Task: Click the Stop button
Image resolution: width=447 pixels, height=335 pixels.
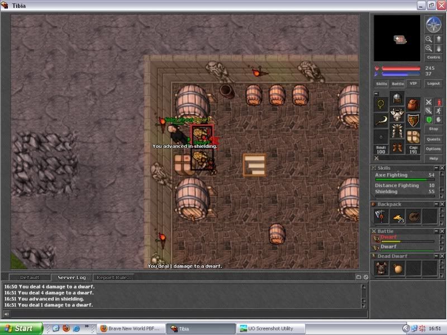Action: click(x=434, y=129)
